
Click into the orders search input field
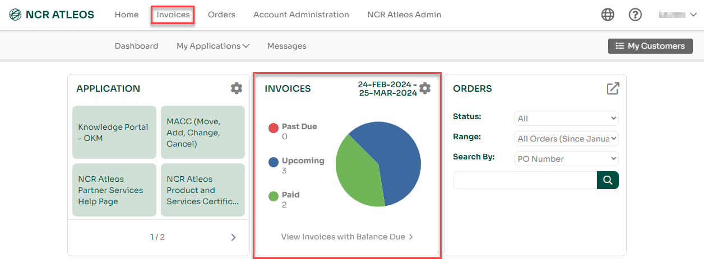click(525, 180)
